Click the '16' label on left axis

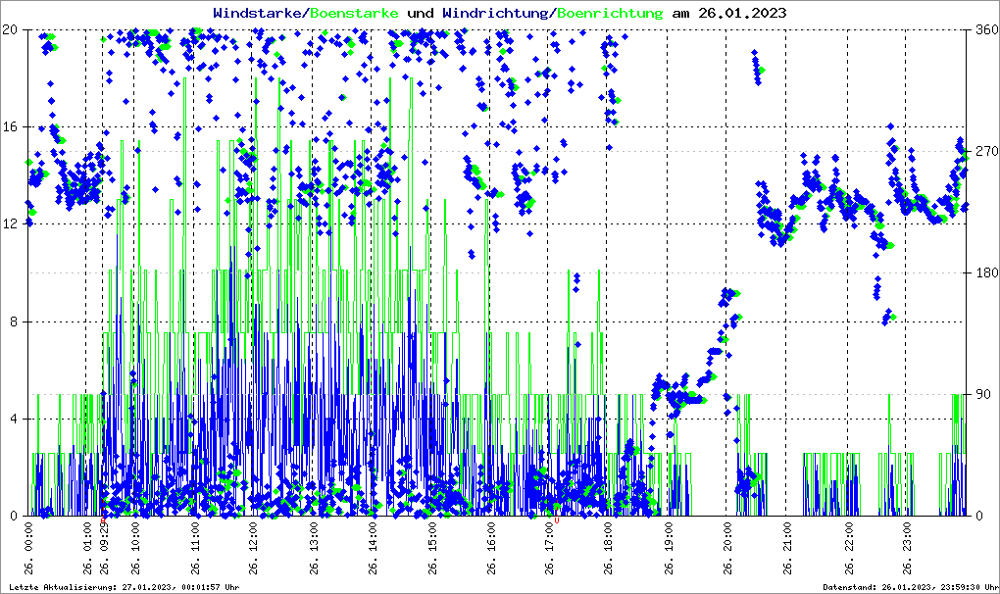tap(12, 127)
